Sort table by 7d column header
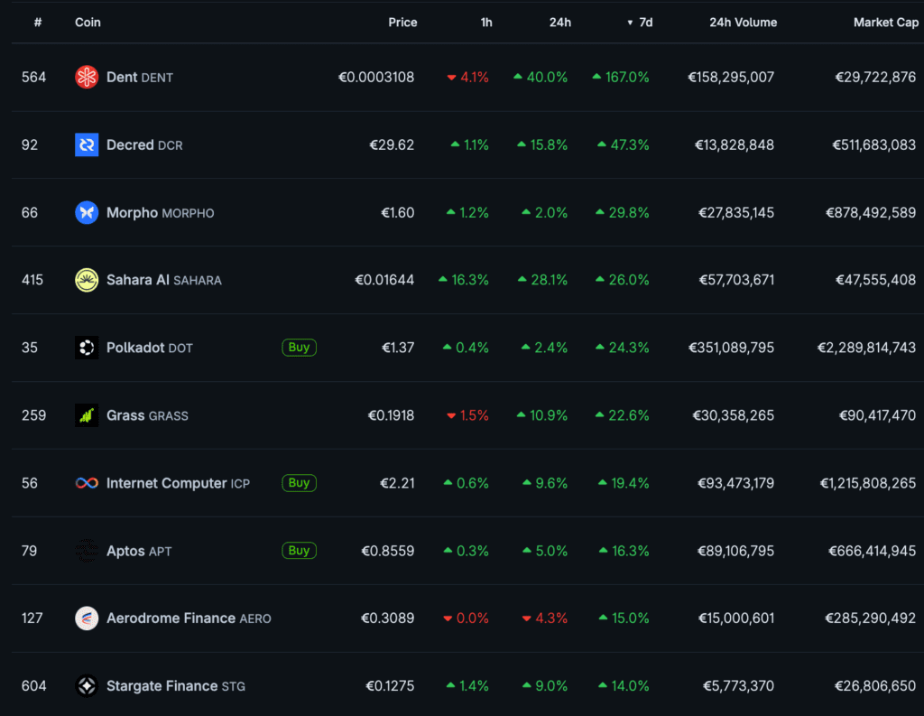Viewport: 924px width, 716px height. click(645, 23)
